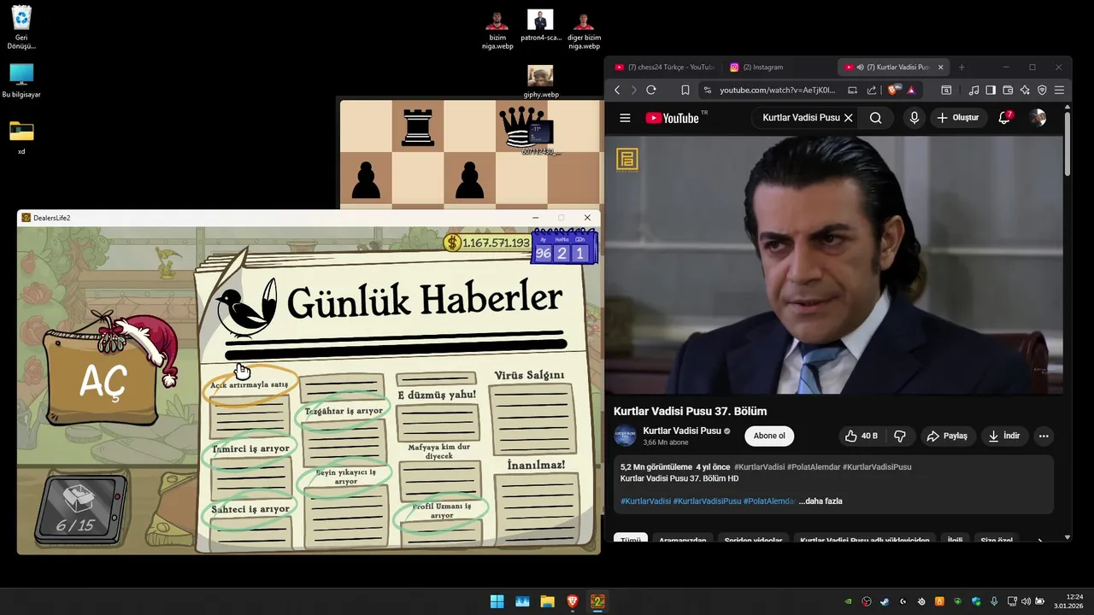
Task: Open the volume speaker tray icon
Action: point(1025,601)
